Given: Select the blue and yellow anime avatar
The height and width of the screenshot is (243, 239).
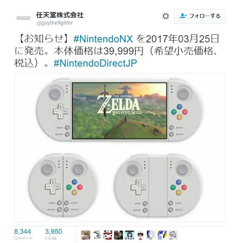Looking at the screenshot, I should click(x=163, y=235).
